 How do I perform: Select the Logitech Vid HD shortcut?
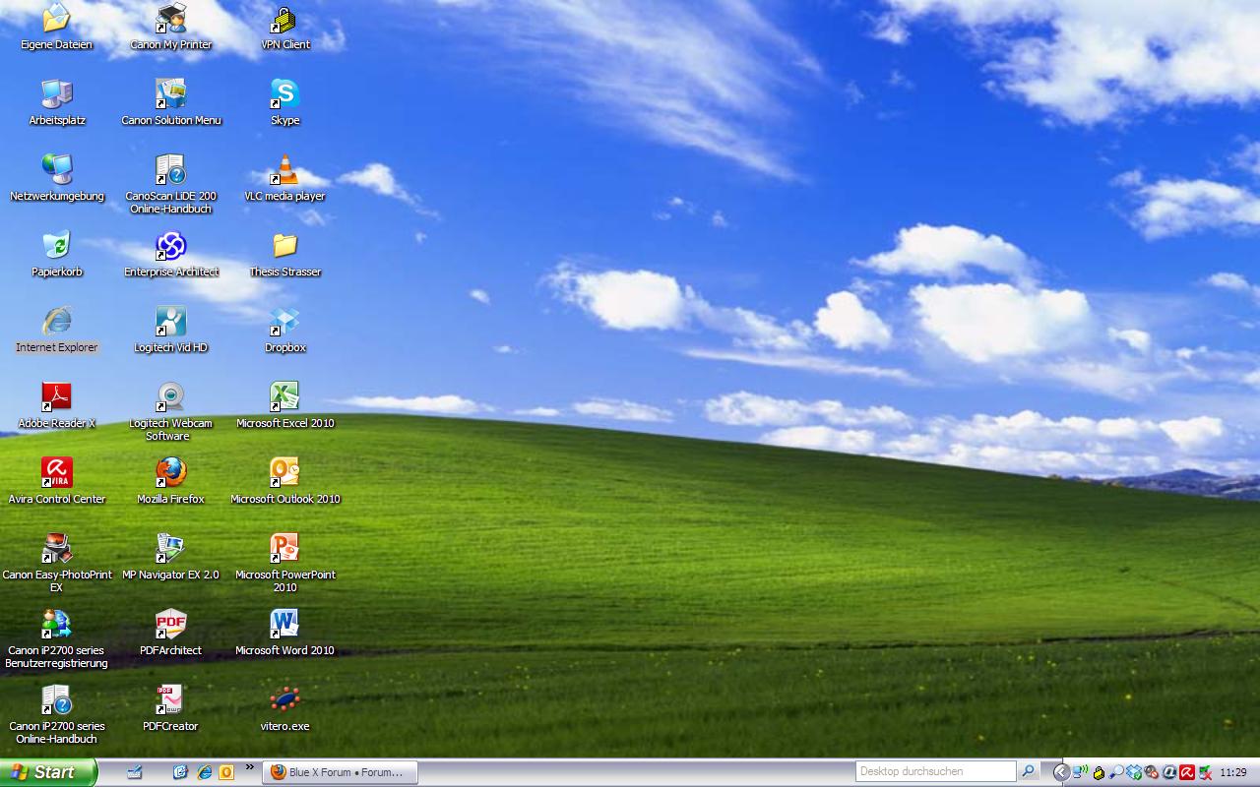pyautogui.click(x=171, y=331)
